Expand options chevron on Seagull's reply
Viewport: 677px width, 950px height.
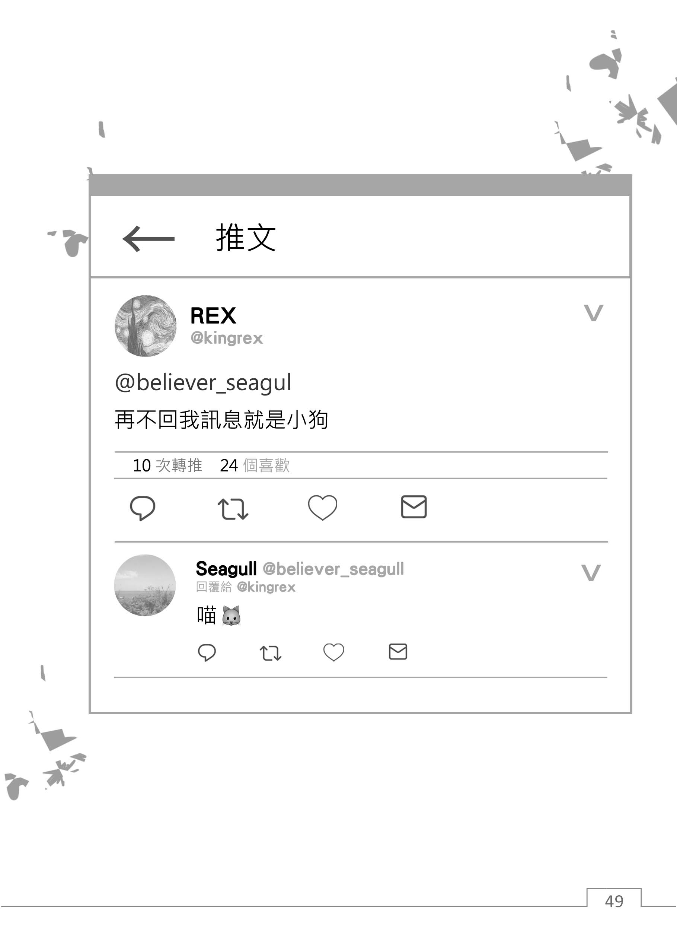click(x=591, y=573)
